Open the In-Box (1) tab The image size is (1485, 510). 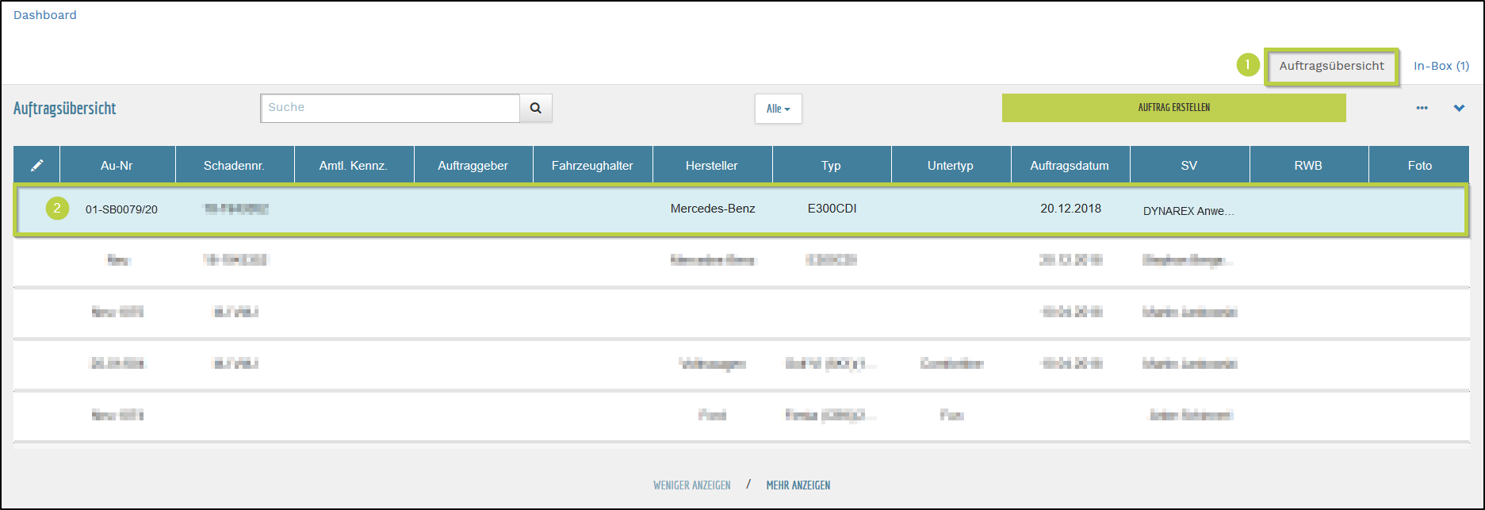1441,66
